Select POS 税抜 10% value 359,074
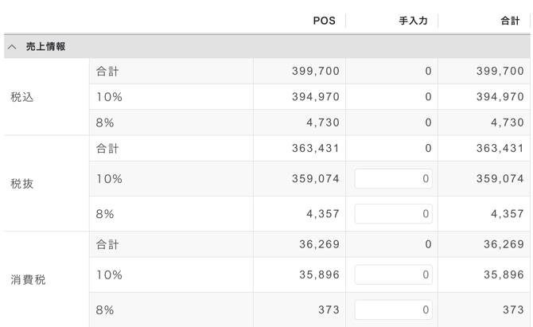 pos(315,179)
